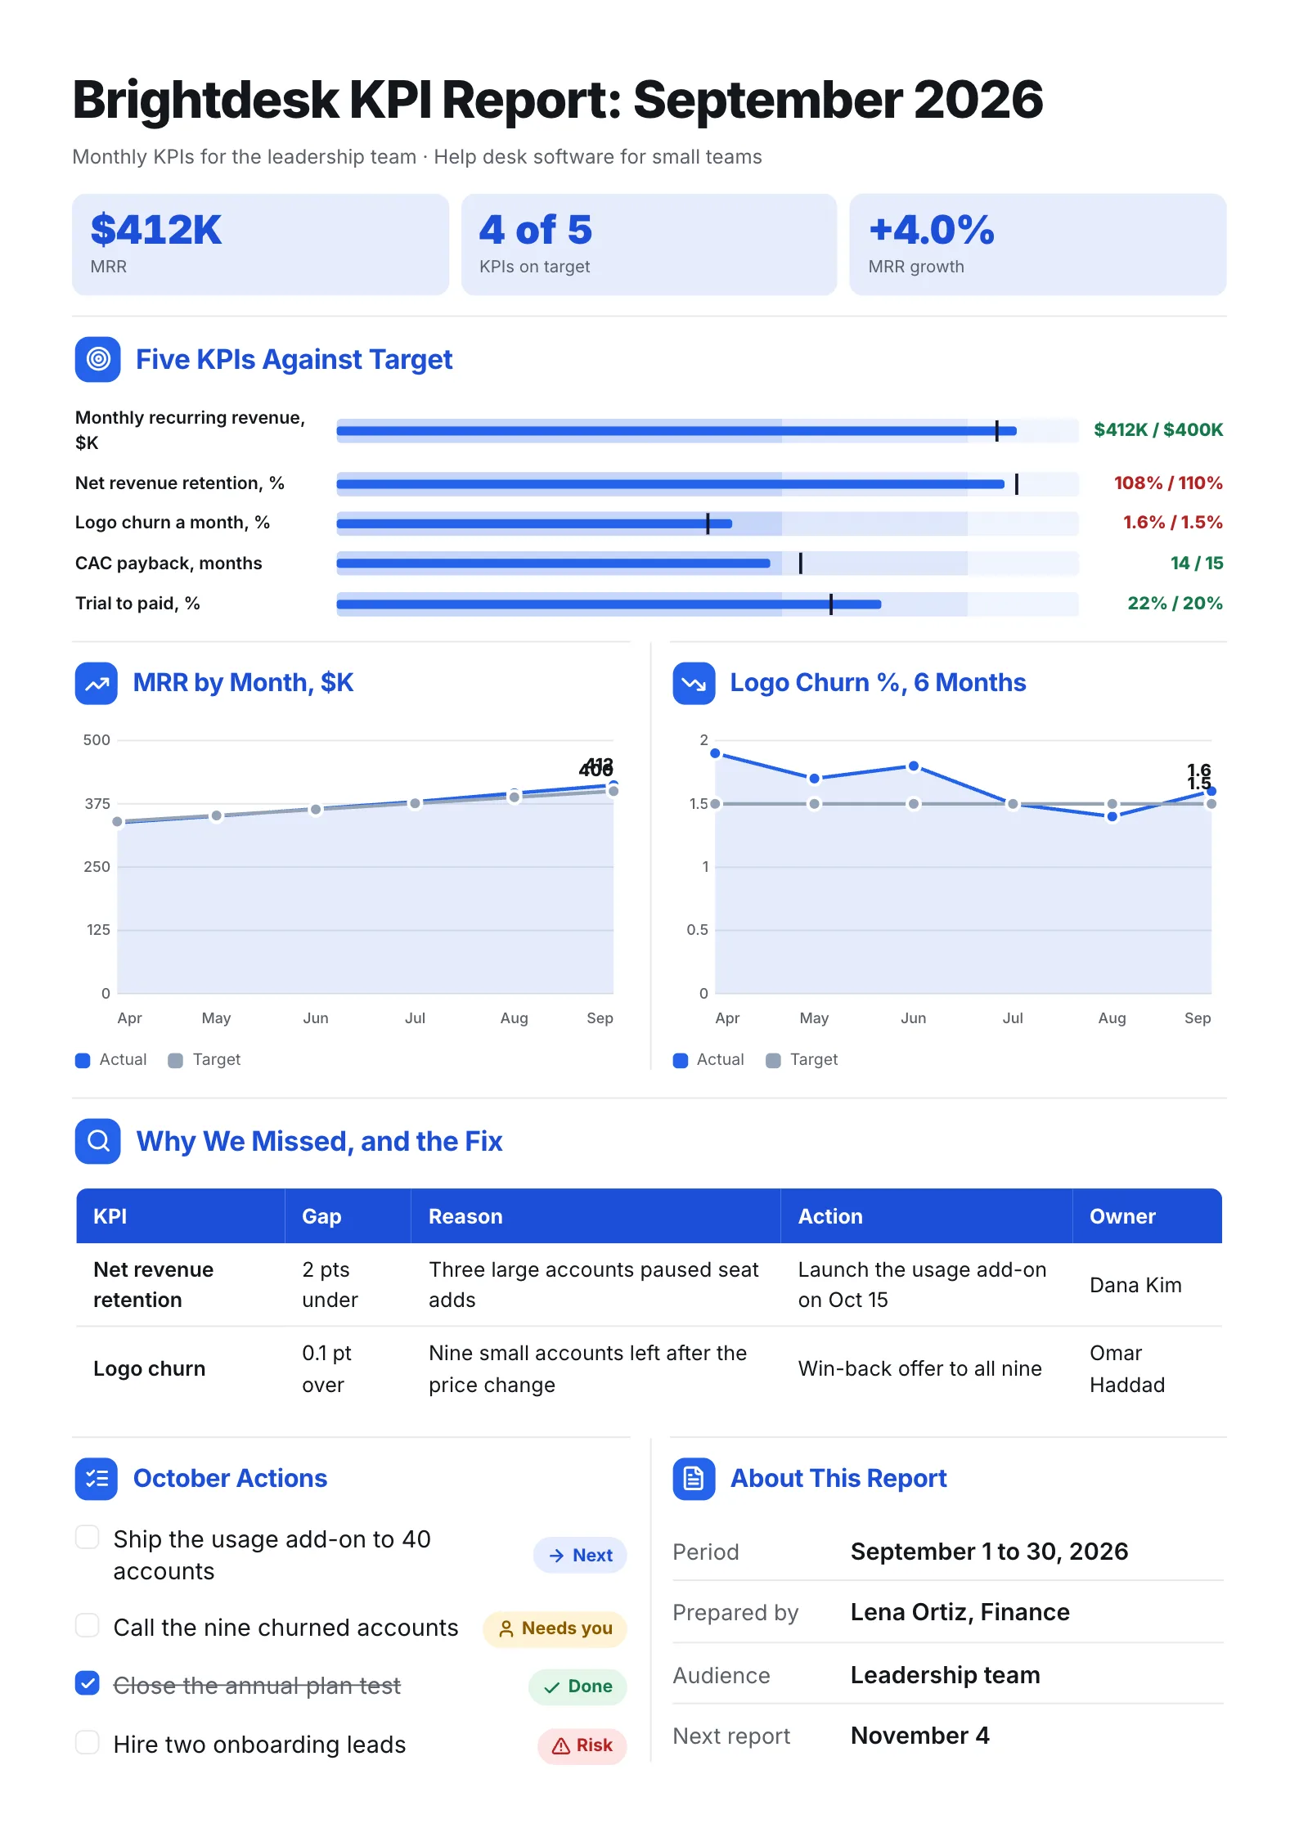Click the arrow icon in the Next badge
The width and height of the screenshot is (1299, 1837).
click(x=557, y=1556)
